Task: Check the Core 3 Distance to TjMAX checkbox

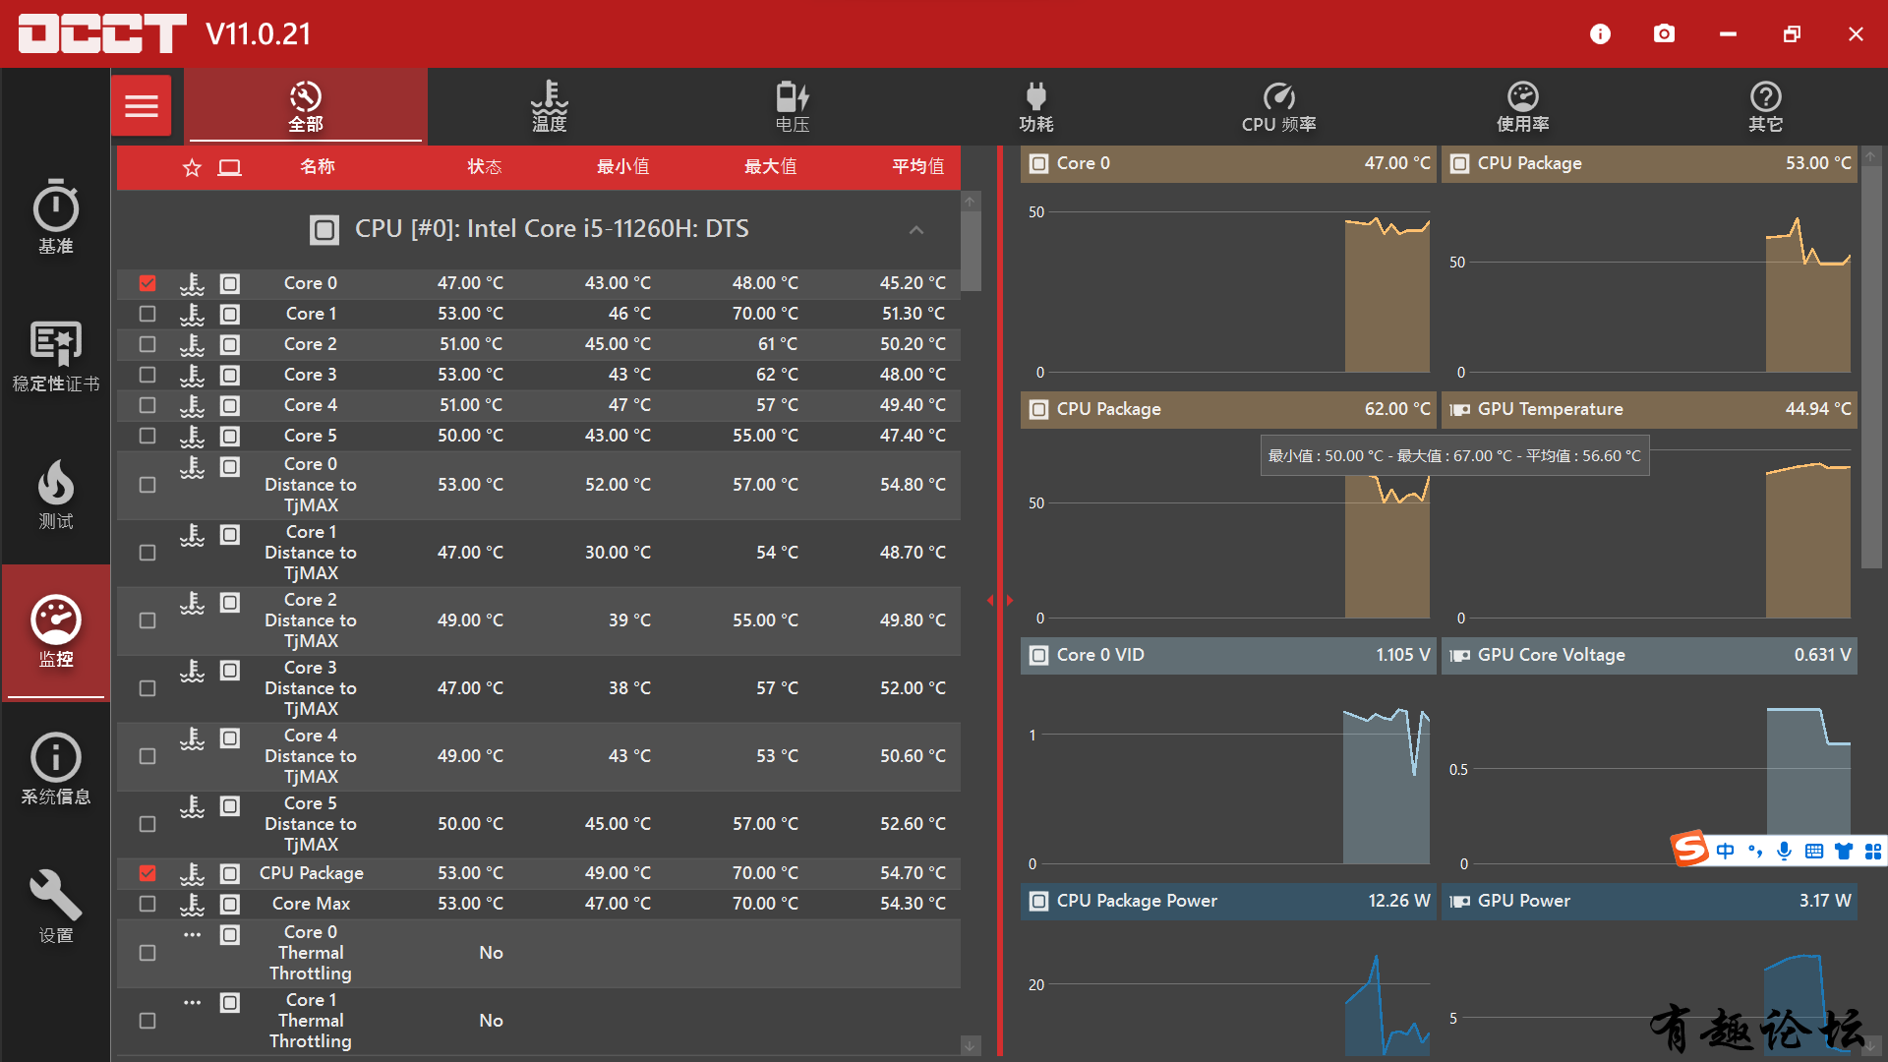Action: 147,688
